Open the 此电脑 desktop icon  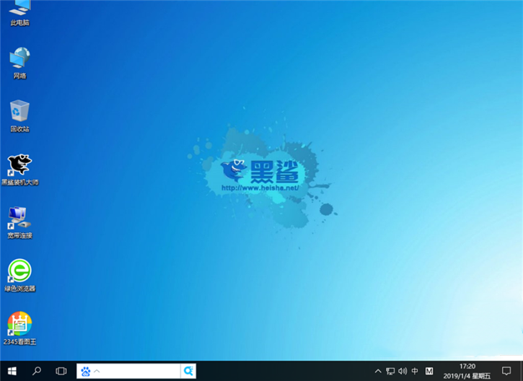[19, 10]
